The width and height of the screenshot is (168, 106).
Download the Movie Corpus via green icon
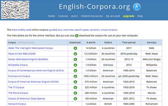pyautogui.click(x=75, y=93)
